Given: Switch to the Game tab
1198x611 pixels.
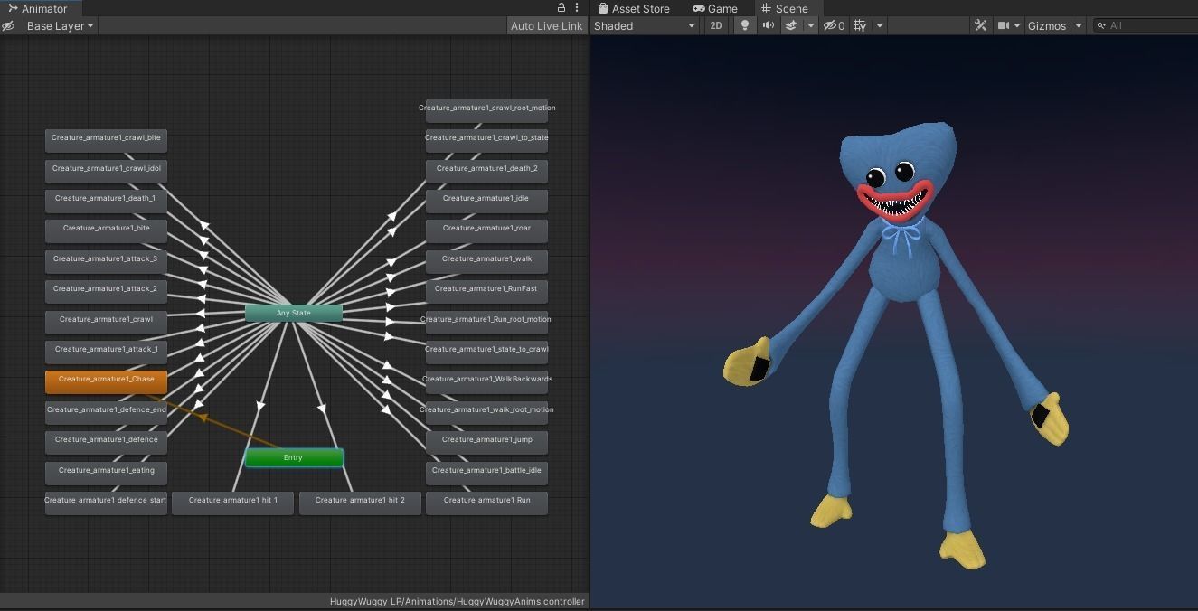Looking at the screenshot, I should point(714,8).
